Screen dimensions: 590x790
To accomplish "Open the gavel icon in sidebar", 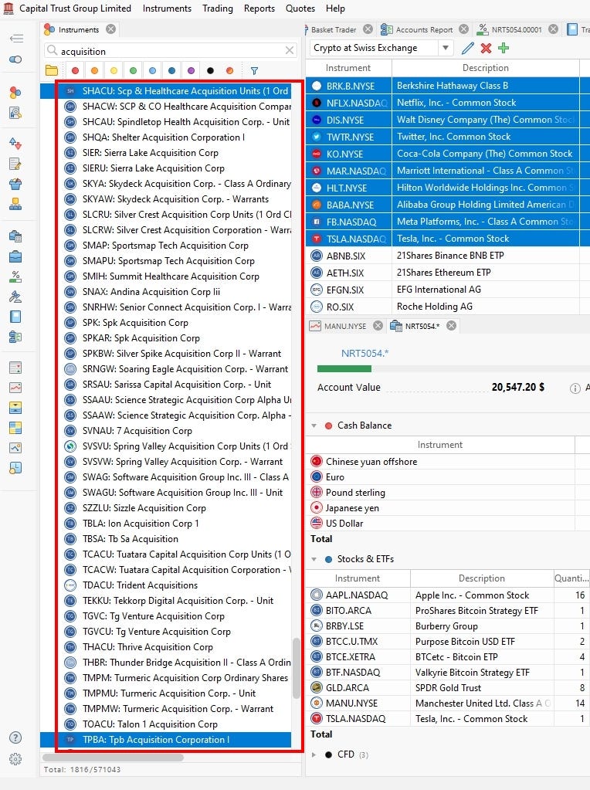I will tap(15, 297).
